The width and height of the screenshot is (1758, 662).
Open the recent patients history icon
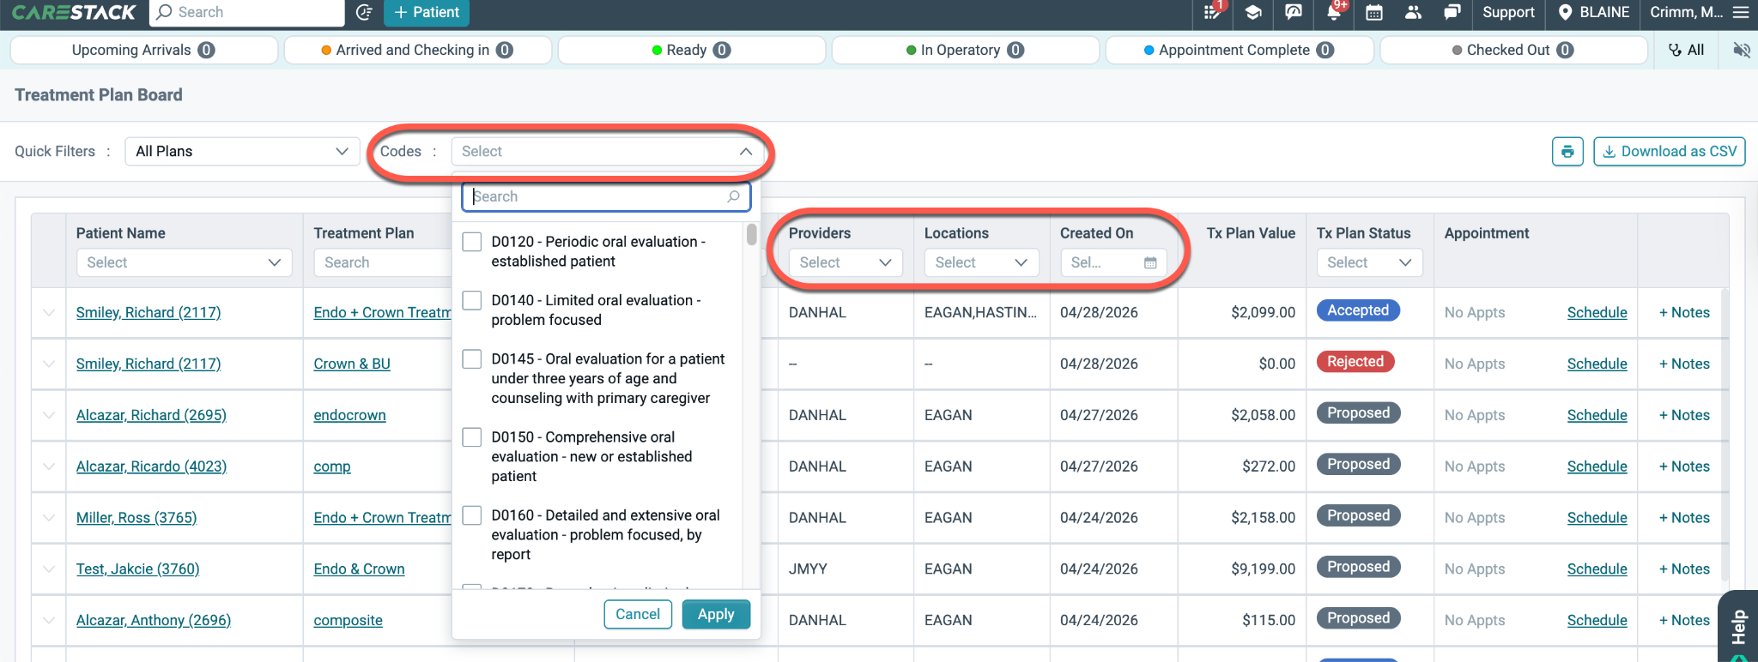(x=364, y=12)
